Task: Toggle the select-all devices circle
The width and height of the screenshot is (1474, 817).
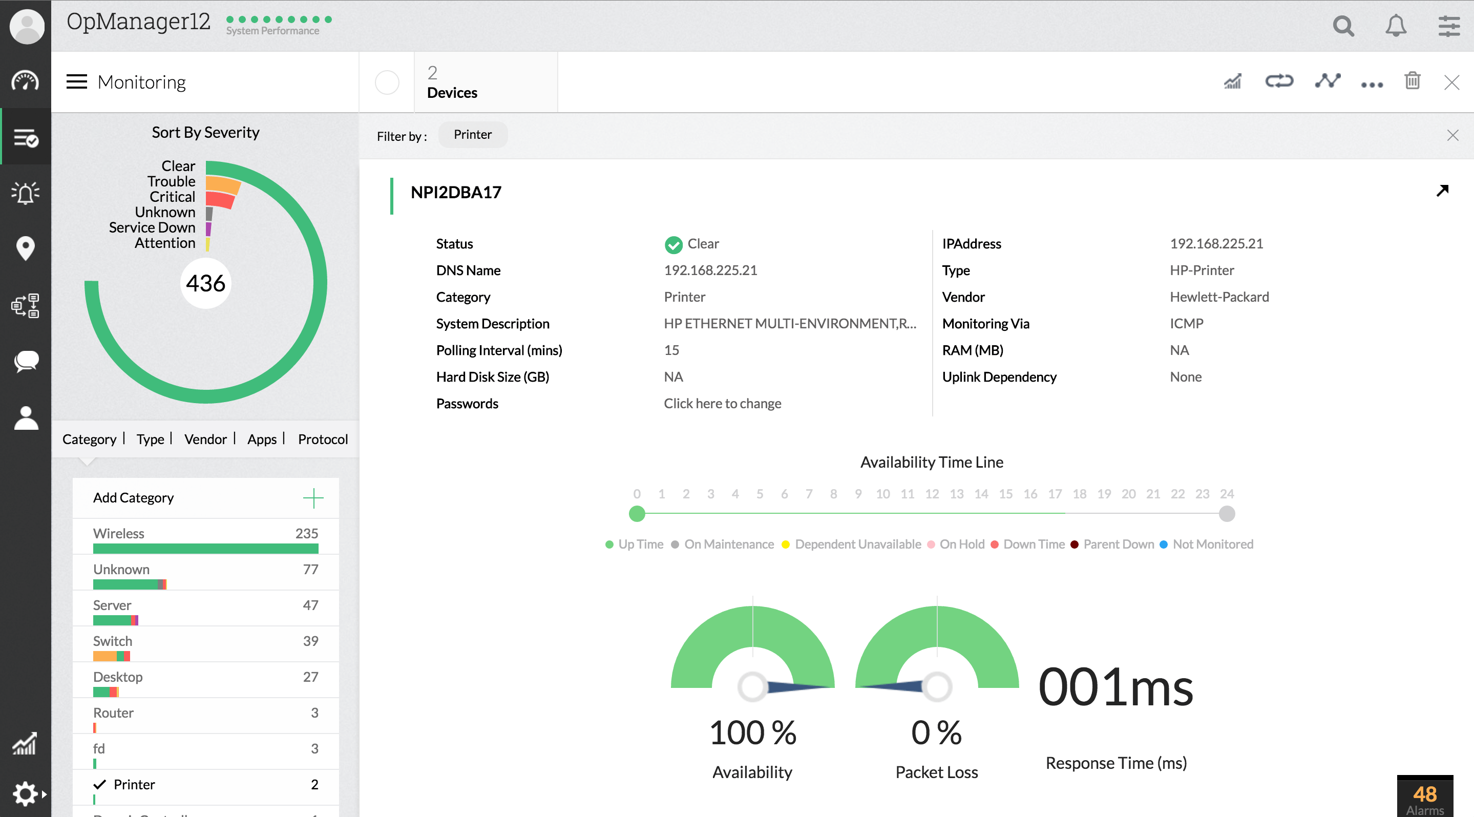Action: (x=387, y=82)
